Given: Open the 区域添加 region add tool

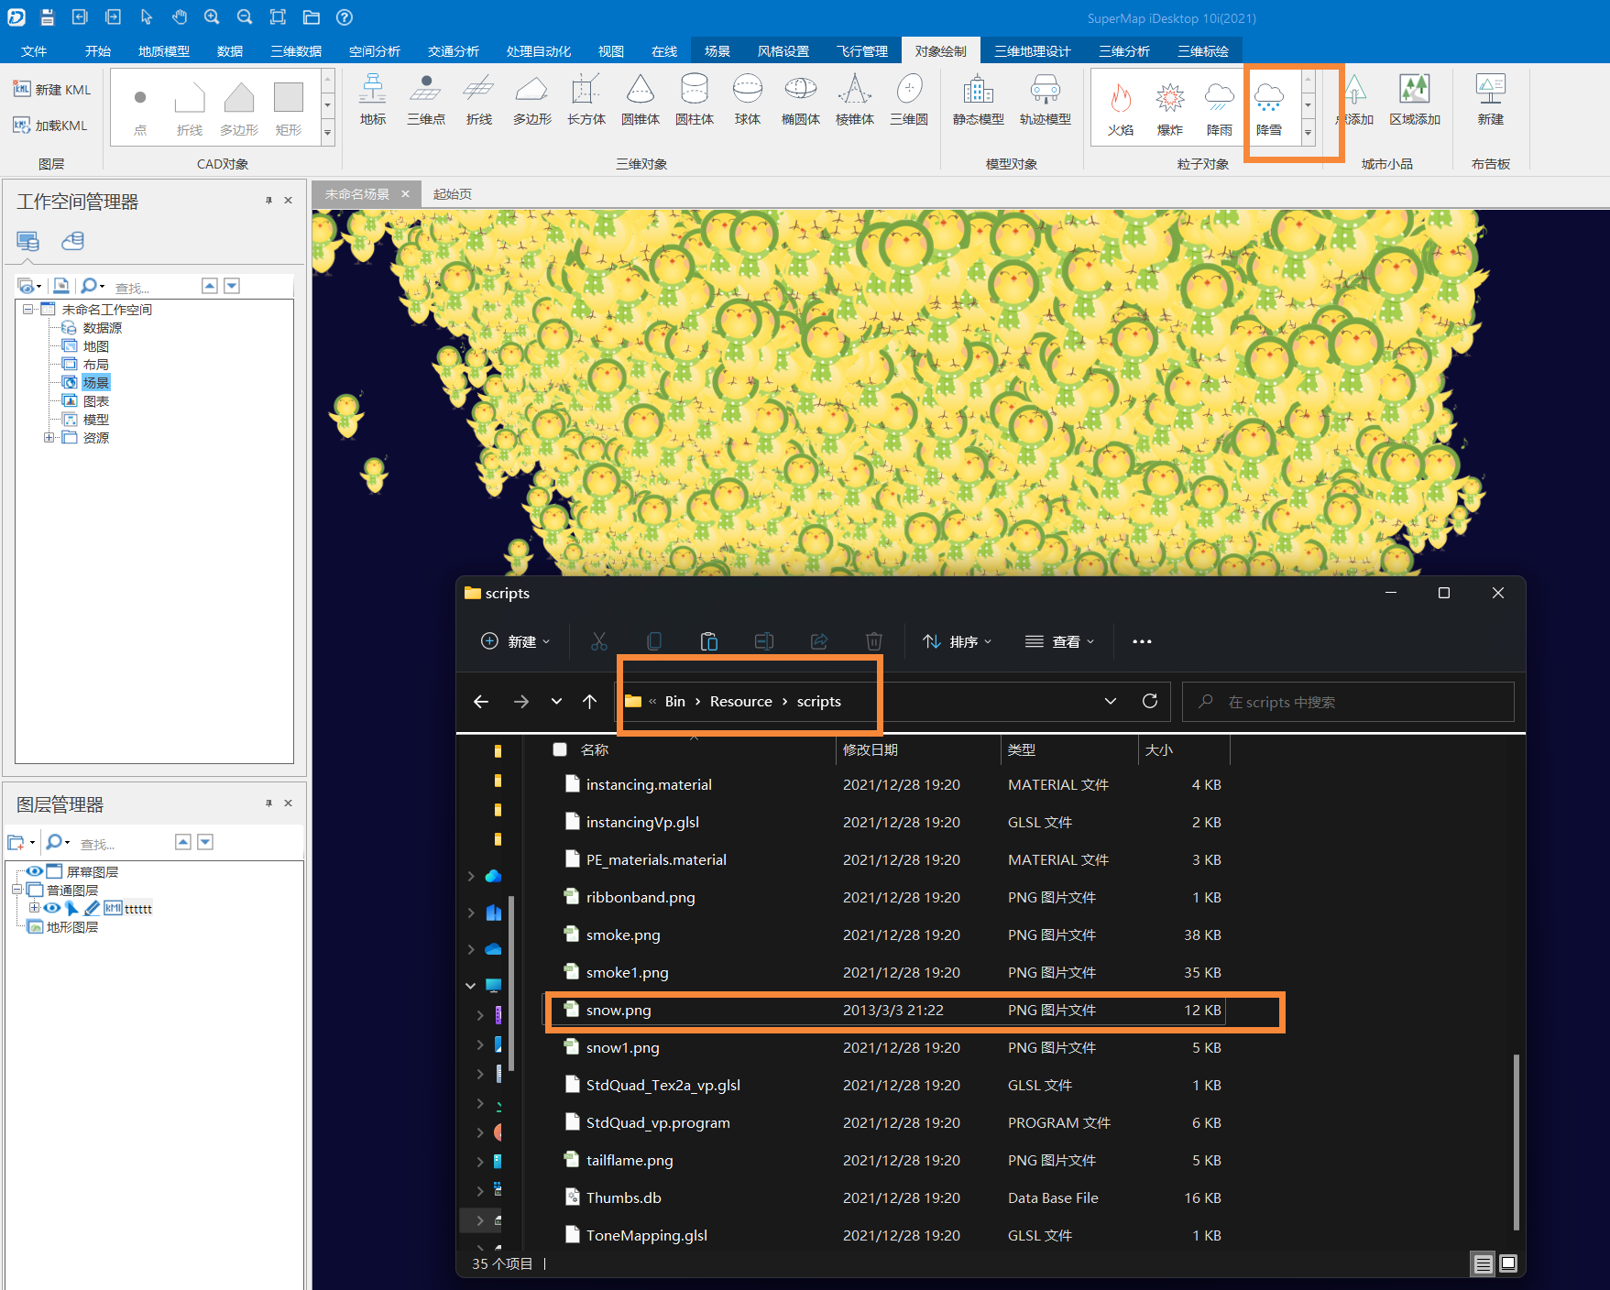Looking at the screenshot, I should [x=1415, y=101].
